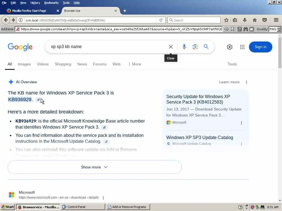Open the Firefox hamburger menu

click(276, 20)
